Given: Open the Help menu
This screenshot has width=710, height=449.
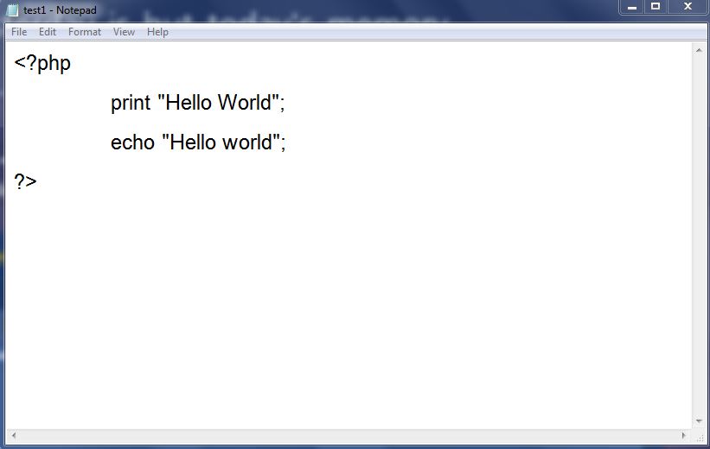Looking at the screenshot, I should point(157,32).
